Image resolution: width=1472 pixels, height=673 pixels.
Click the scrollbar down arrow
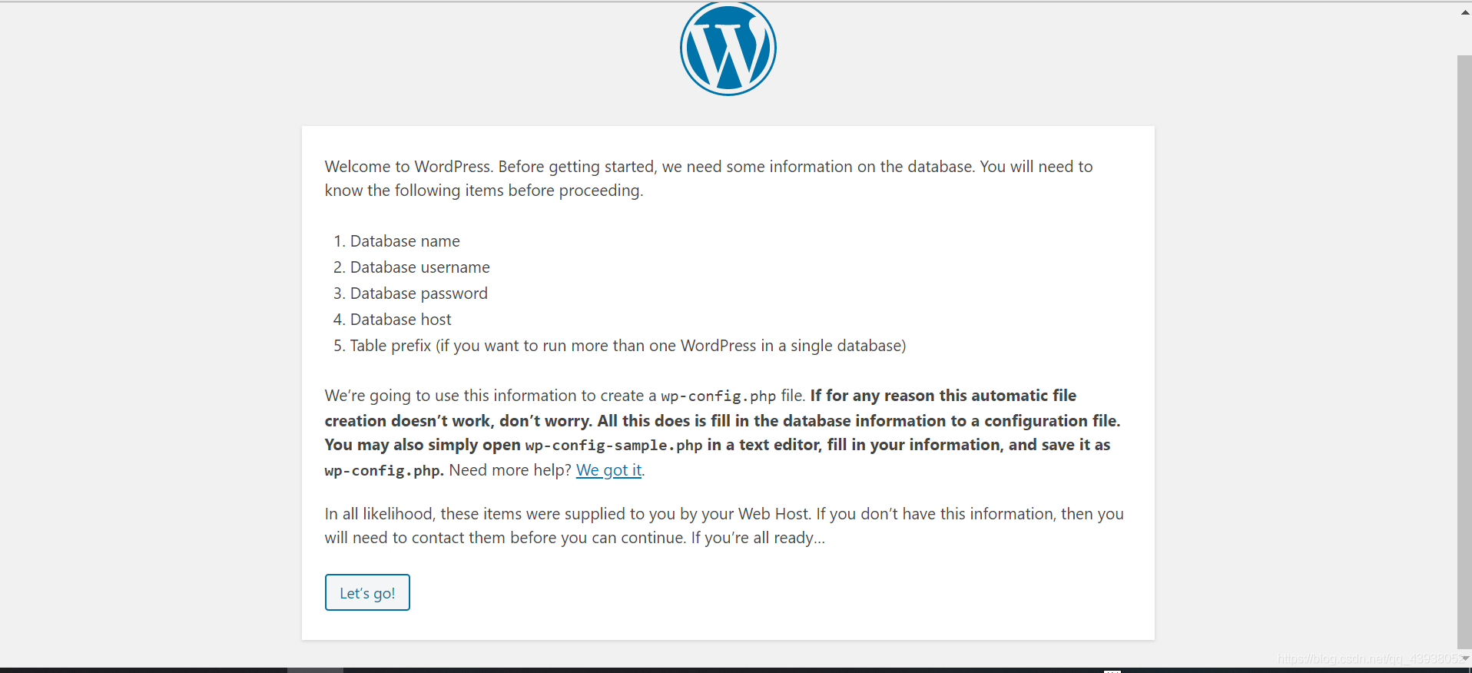1465,658
